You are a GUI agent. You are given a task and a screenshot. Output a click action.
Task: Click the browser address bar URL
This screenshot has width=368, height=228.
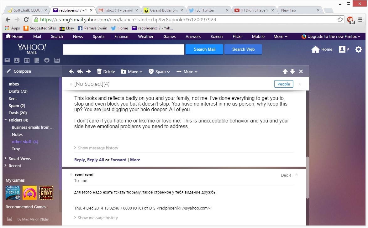click(x=128, y=19)
